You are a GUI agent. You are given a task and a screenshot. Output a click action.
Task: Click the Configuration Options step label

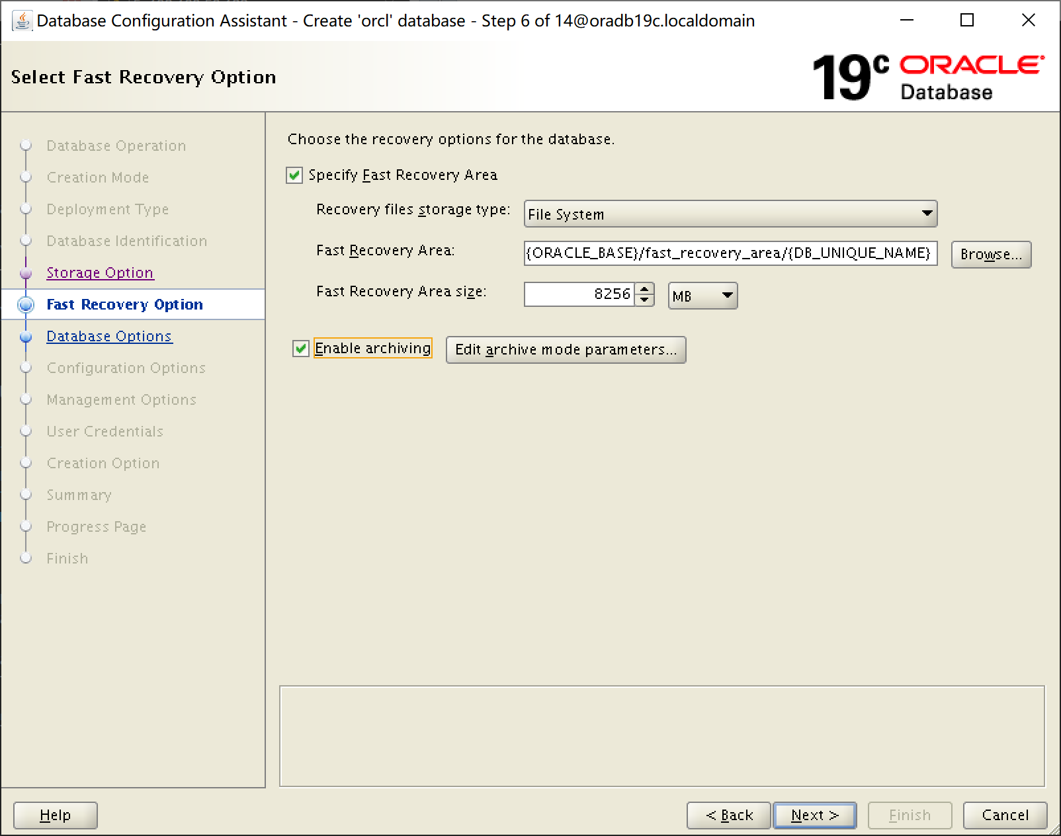[126, 368]
